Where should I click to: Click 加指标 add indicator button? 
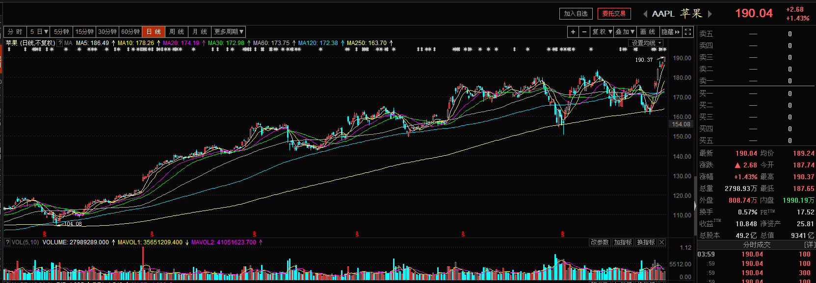(x=623, y=242)
